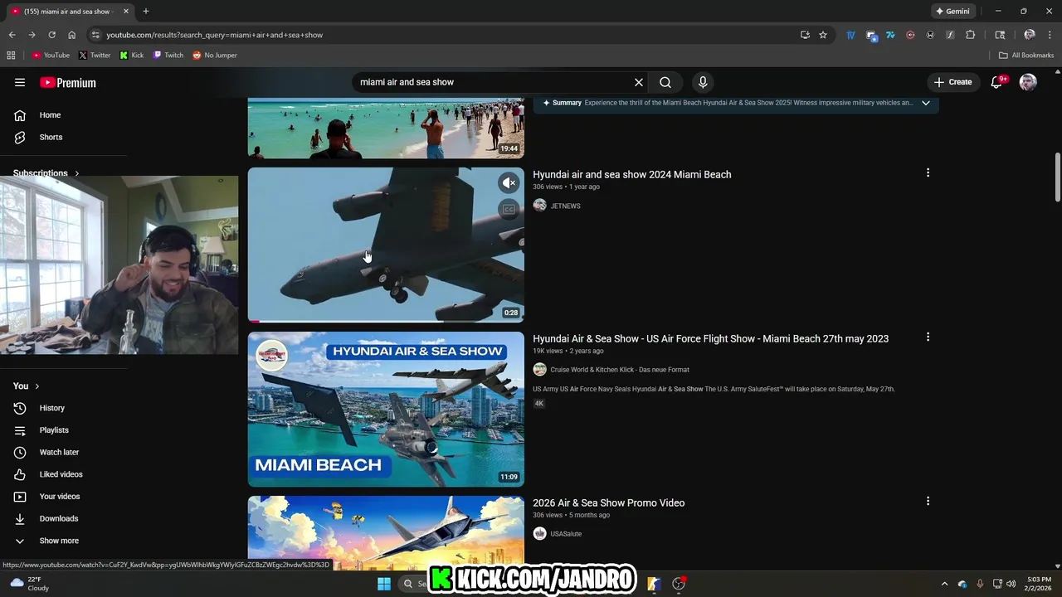Expand the You section chevron

(x=37, y=386)
